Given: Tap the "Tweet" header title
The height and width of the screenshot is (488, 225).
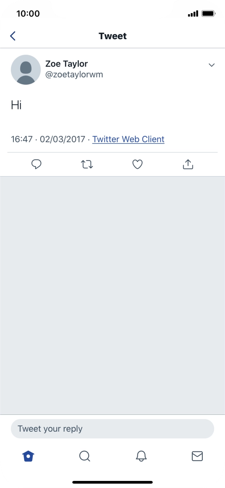Looking at the screenshot, I should pos(112,36).
